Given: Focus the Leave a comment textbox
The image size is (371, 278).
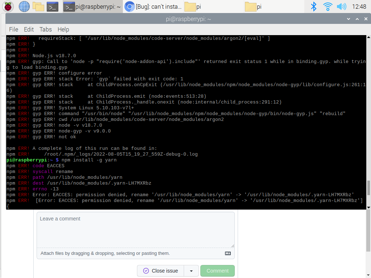Looking at the screenshot, I should point(136,230).
